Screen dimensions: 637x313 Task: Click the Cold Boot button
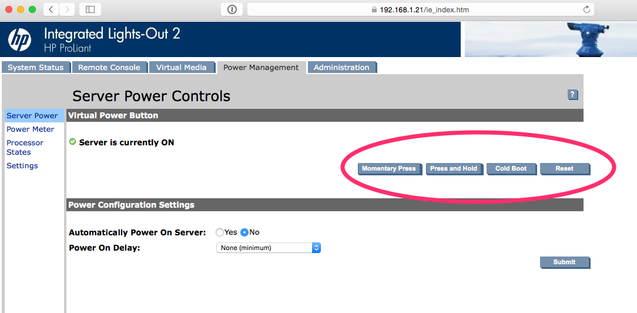(x=511, y=169)
